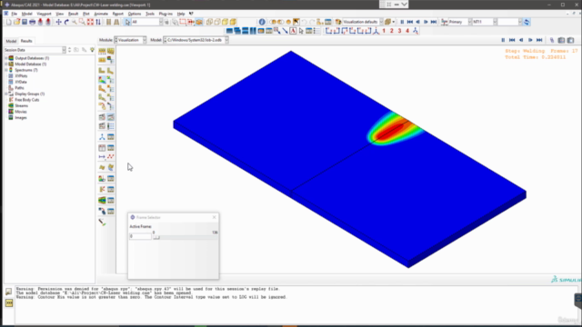The width and height of the screenshot is (582, 327).
Task: Click the Open file folder icon
Action: click(x=16, y=22)
